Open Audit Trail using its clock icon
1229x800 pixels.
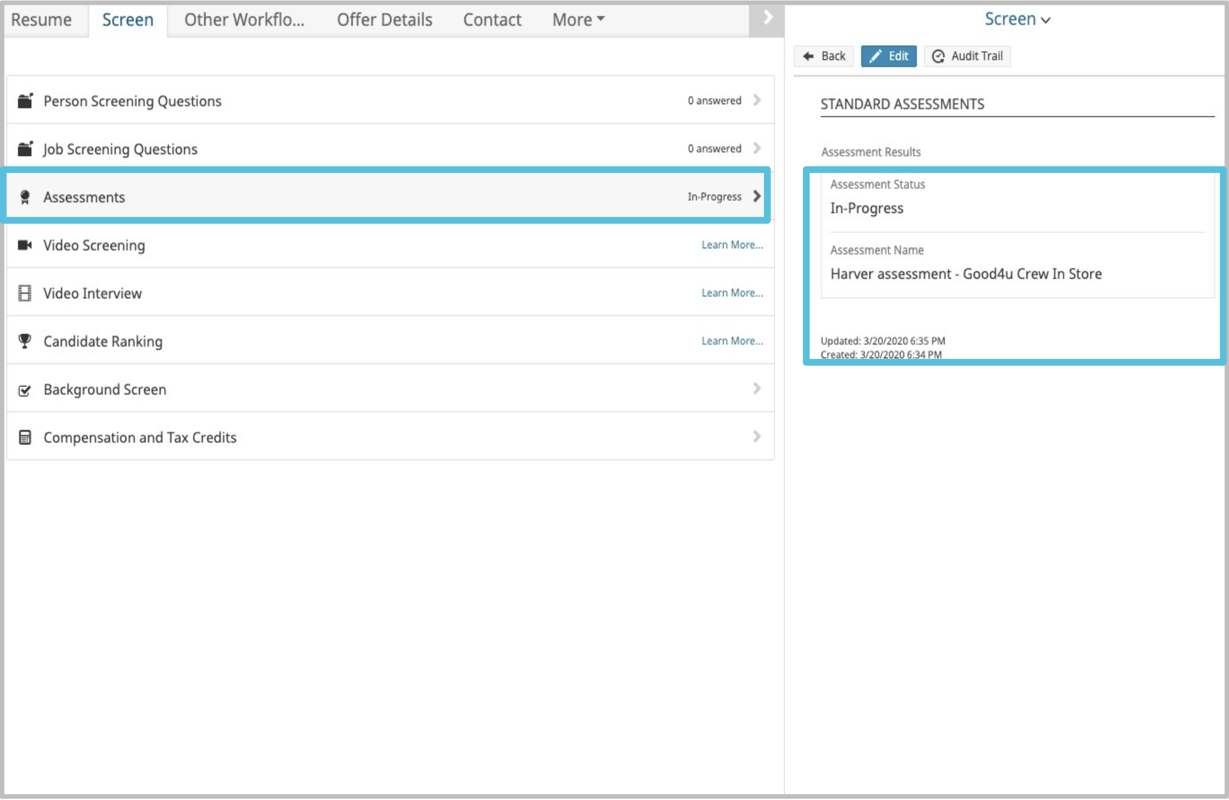click(x=938, y=56)
